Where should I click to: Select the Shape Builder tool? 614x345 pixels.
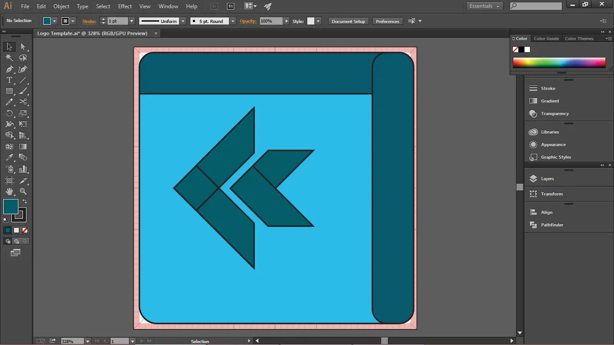(9, 135)
